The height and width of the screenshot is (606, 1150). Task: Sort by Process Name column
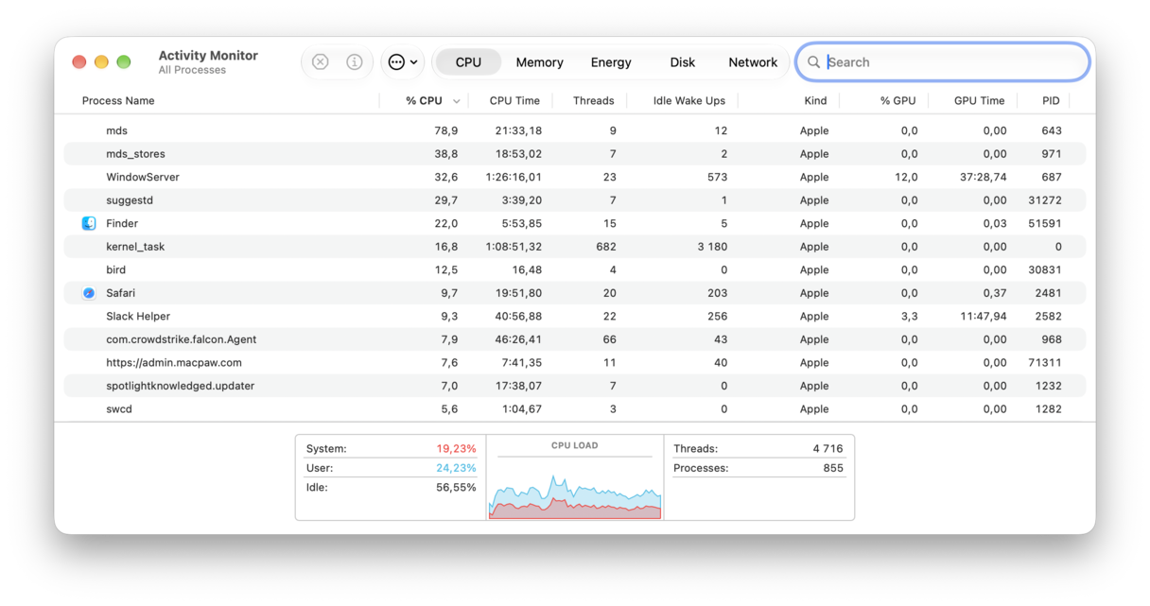118,101
